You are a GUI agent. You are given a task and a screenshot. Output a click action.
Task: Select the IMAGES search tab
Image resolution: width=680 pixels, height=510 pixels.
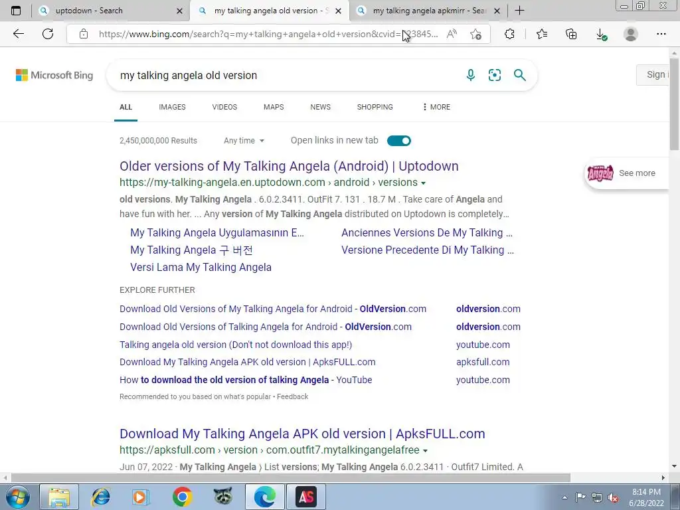[x=172, y=107]
